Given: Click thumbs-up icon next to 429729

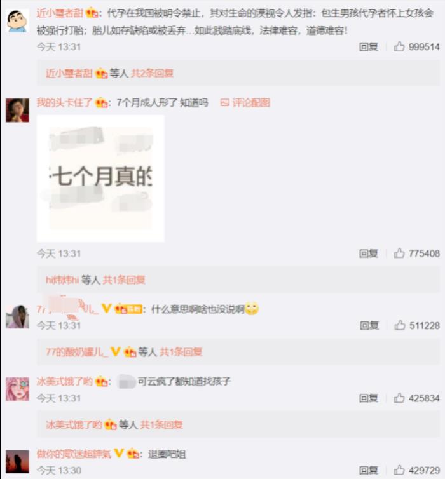Looking at the screenshot, I should (399, 470).
